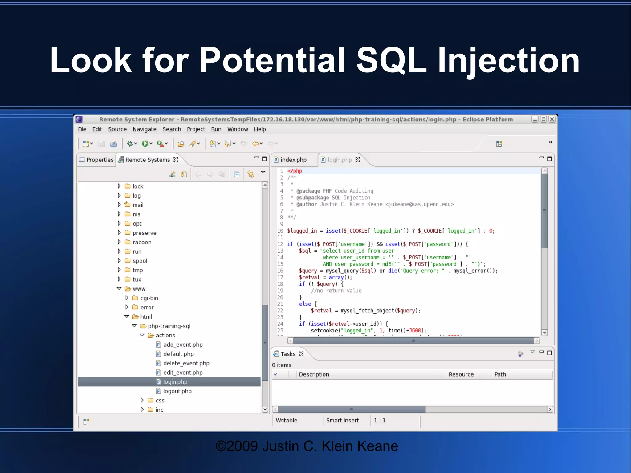Click the Refresh icon in Remote Systems
631x473 pixels.
click(184, 174)
